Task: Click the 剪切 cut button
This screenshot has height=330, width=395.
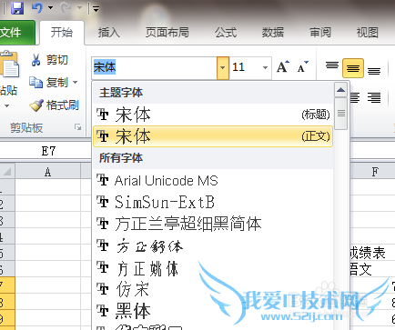Action: pos(50,60)
